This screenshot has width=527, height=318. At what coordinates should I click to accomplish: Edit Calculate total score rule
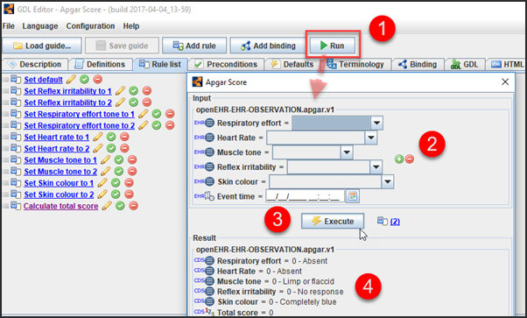[x=107, y=206]
